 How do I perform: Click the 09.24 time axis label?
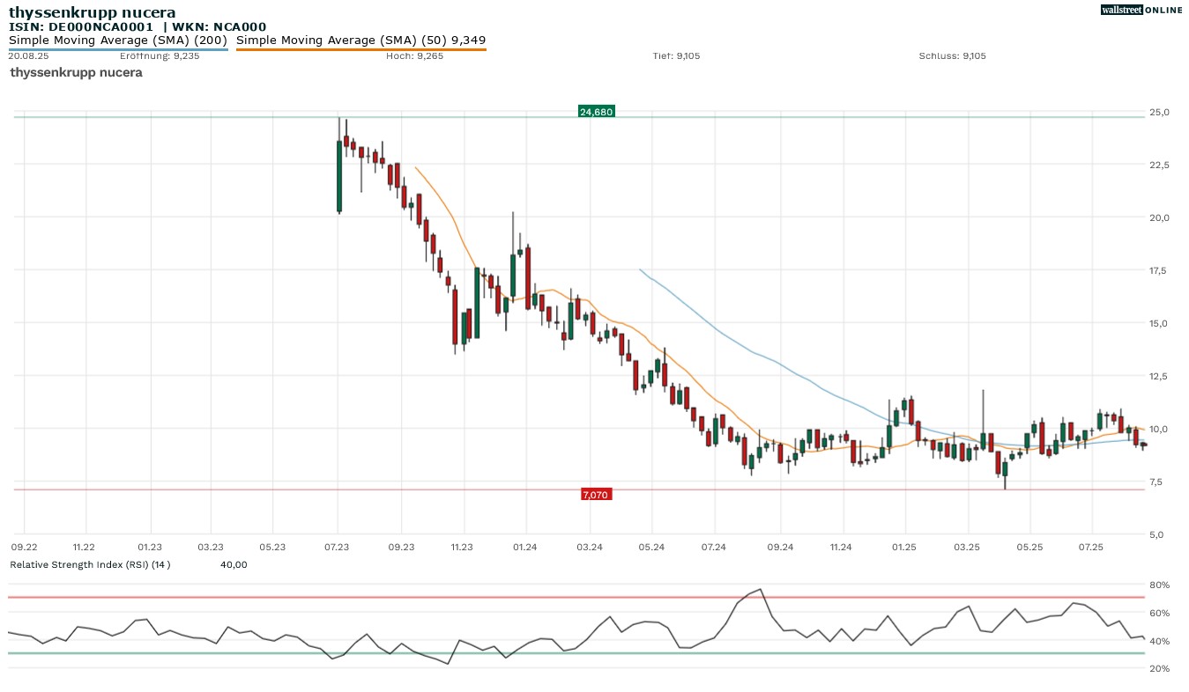pos(781,547)
